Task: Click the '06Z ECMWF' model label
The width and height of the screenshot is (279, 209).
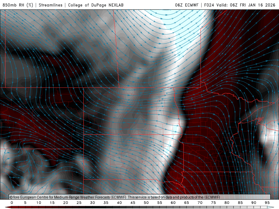Action: pyautogui.click(x=187, y=5)
